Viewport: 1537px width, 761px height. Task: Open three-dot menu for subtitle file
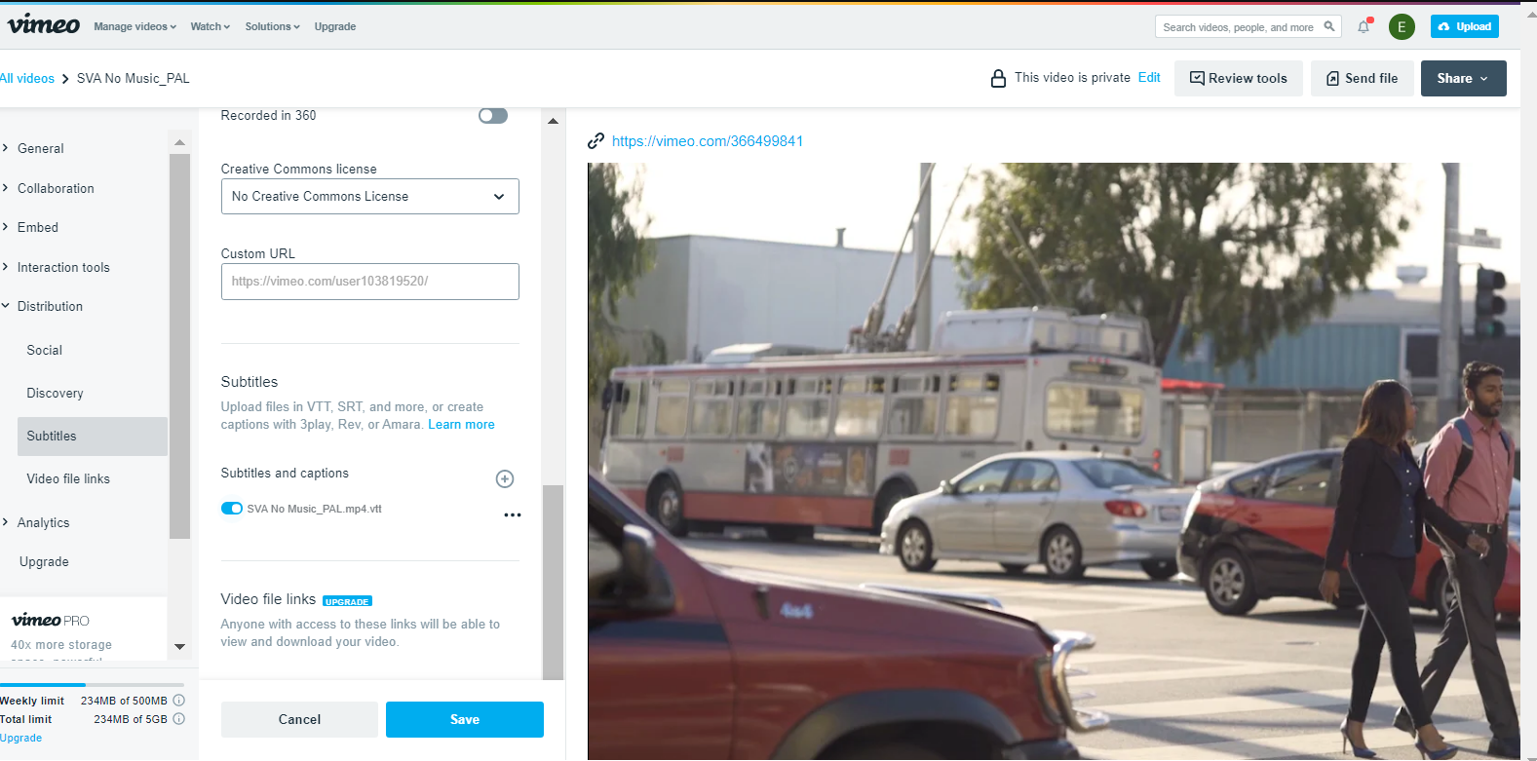pyautogui.click(x=513, y=514)
